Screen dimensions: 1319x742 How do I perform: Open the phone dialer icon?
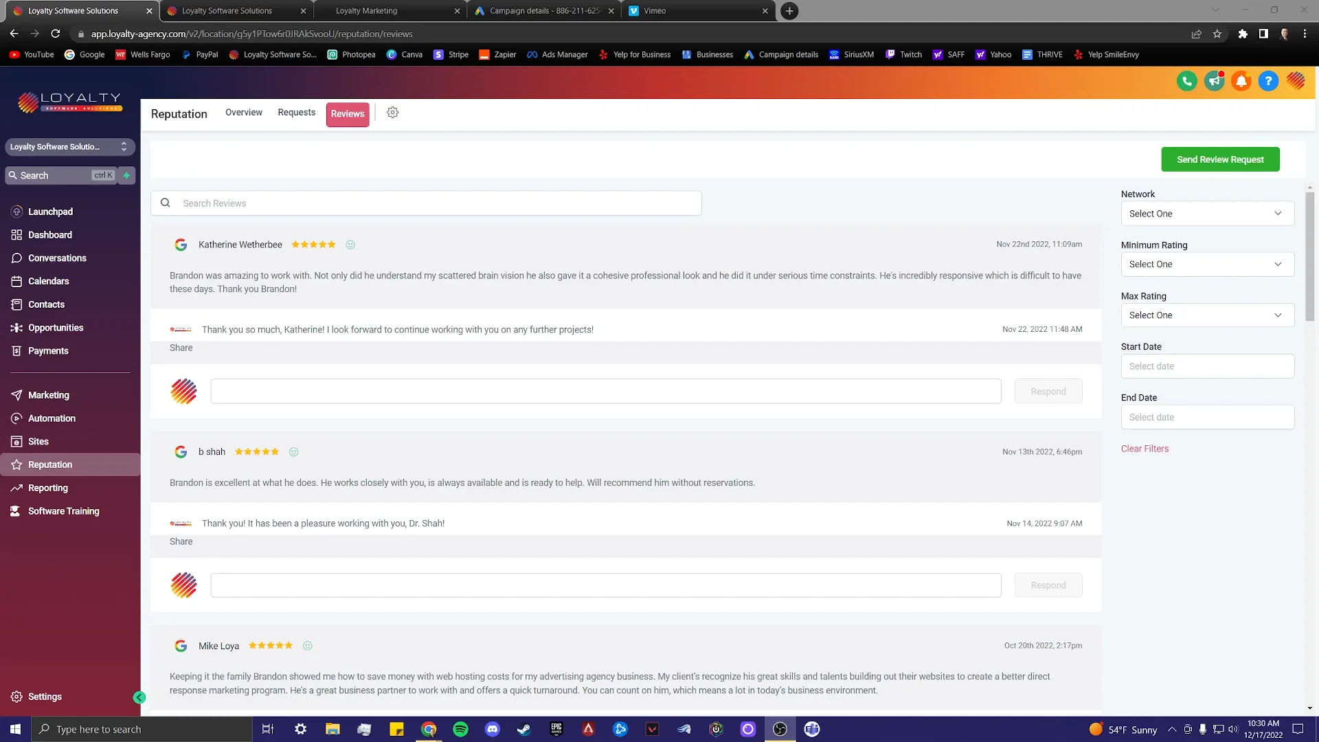pos(1187,81)
